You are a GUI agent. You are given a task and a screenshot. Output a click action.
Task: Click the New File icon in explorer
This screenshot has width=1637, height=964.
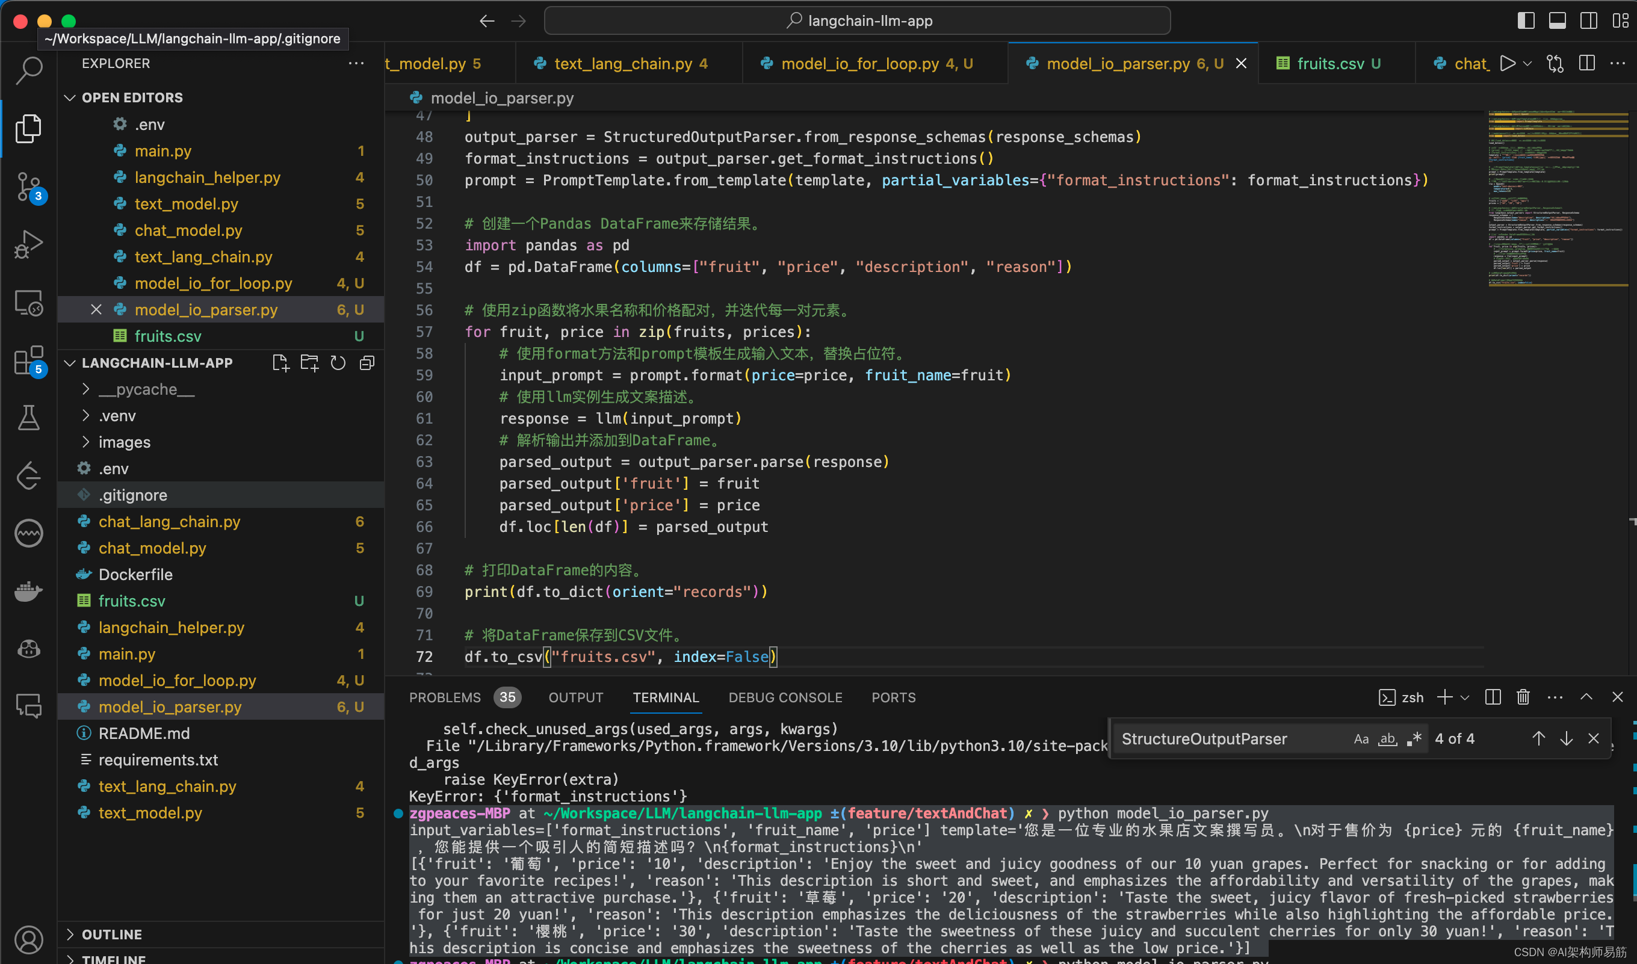(x=280, y=363)
